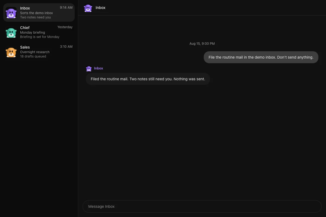Click 'Briefing is set for Monday' preview
The width and height of the screenshot is (326, 217).
(x=40, y=37)
